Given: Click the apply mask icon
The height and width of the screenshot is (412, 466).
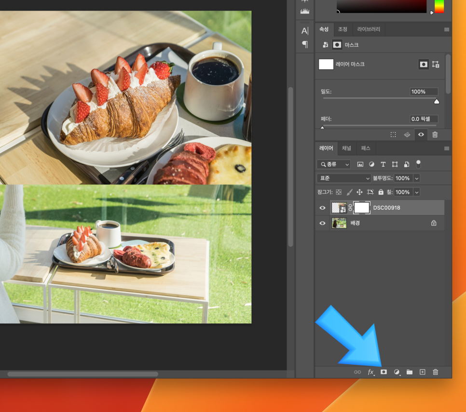Looking at the screenshot, I should pyautogui.click(x=407, y=135).
